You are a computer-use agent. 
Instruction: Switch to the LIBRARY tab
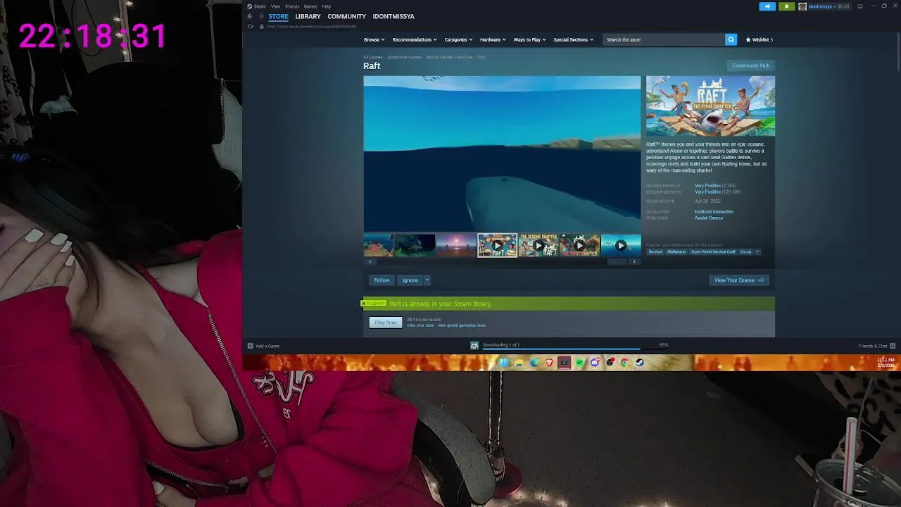click(x=308, y=16)
